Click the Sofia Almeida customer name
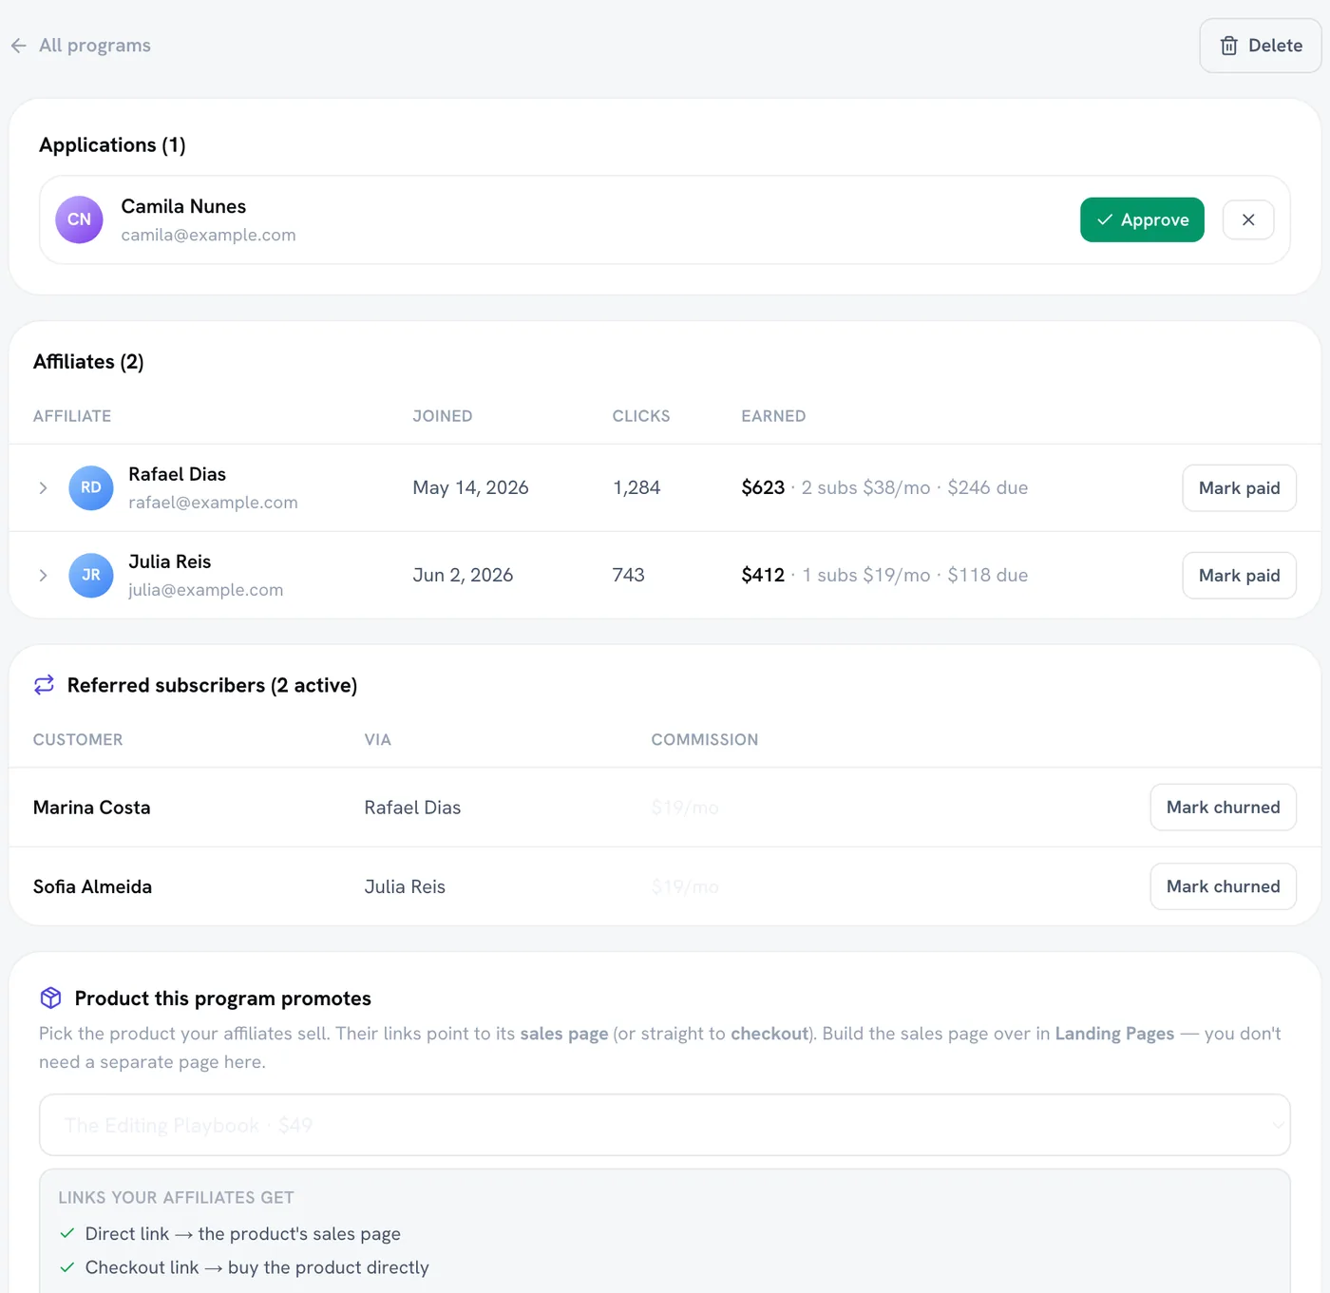This screenshot has width=1330, height=1293. click(92, 886)
